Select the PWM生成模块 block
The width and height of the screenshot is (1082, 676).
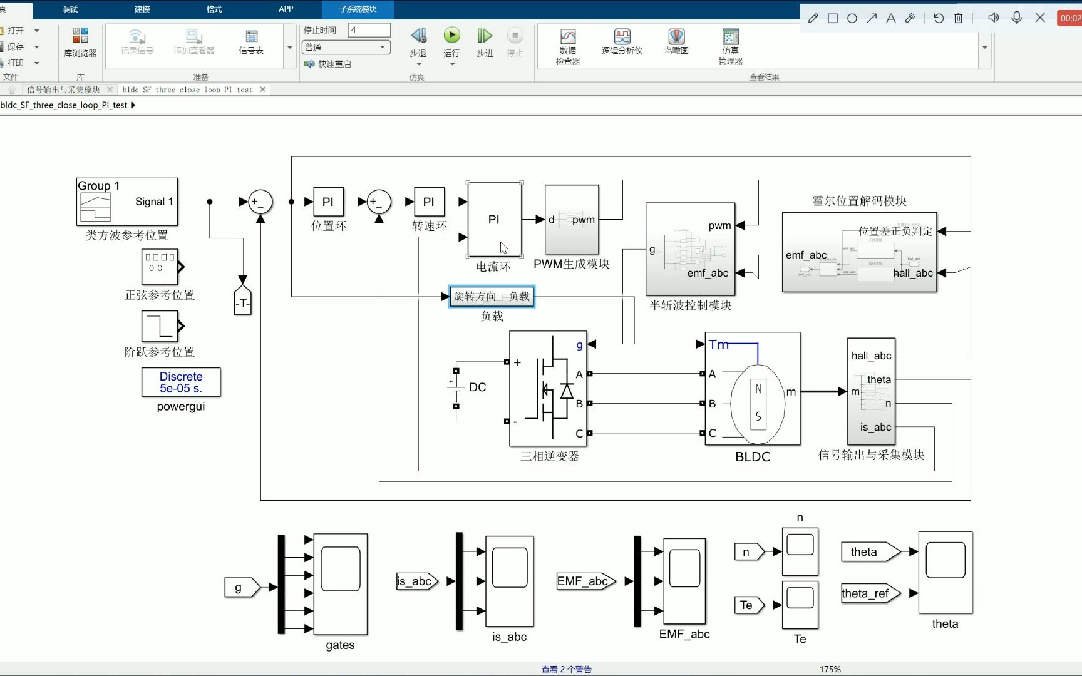click(x=572, y=219)
